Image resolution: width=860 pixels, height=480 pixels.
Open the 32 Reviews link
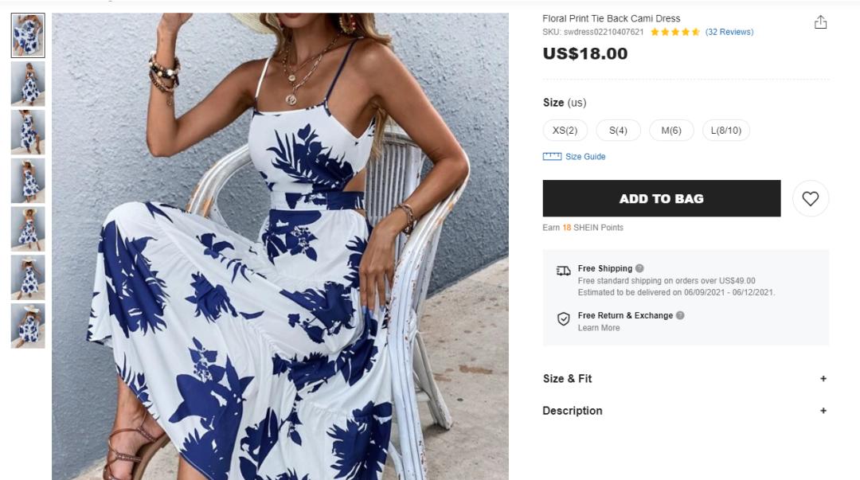click(x=729, y=32)
